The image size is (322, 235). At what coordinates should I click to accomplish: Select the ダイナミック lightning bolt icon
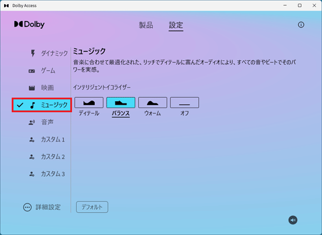click(x=33, y=53)
